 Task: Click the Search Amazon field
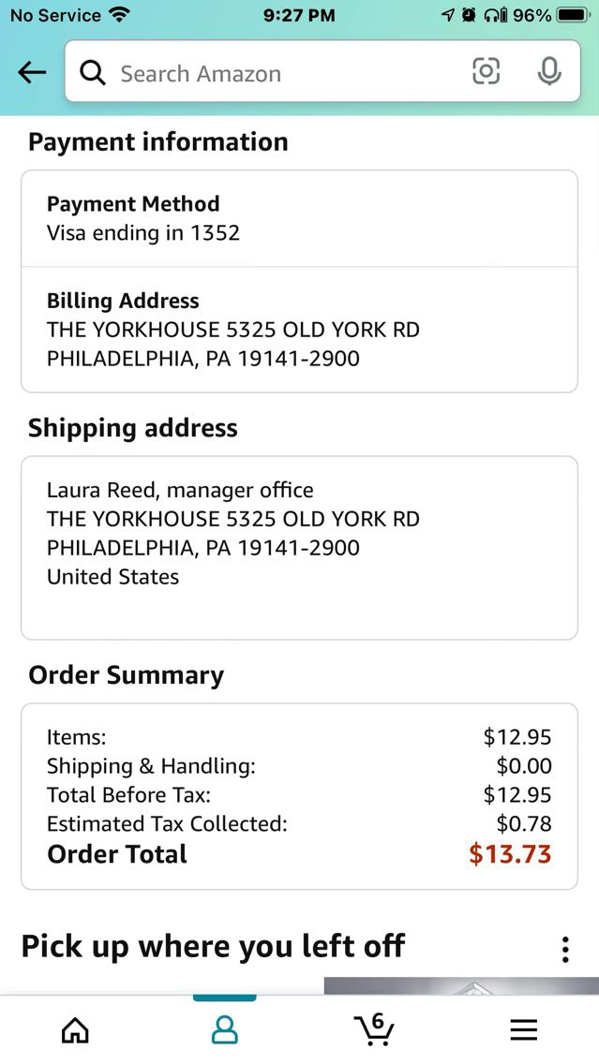click(281, 73)
